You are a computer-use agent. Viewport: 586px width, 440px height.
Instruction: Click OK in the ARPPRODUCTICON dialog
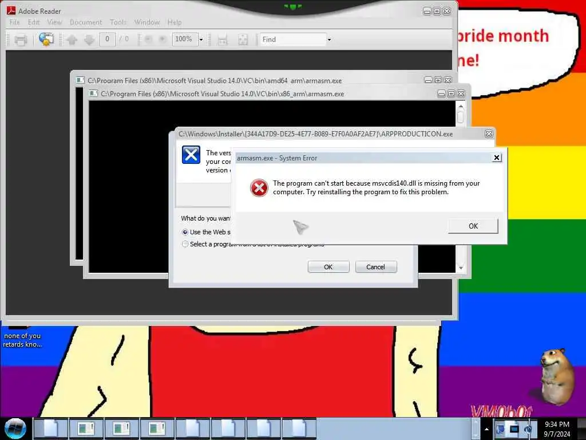(328, 267)
